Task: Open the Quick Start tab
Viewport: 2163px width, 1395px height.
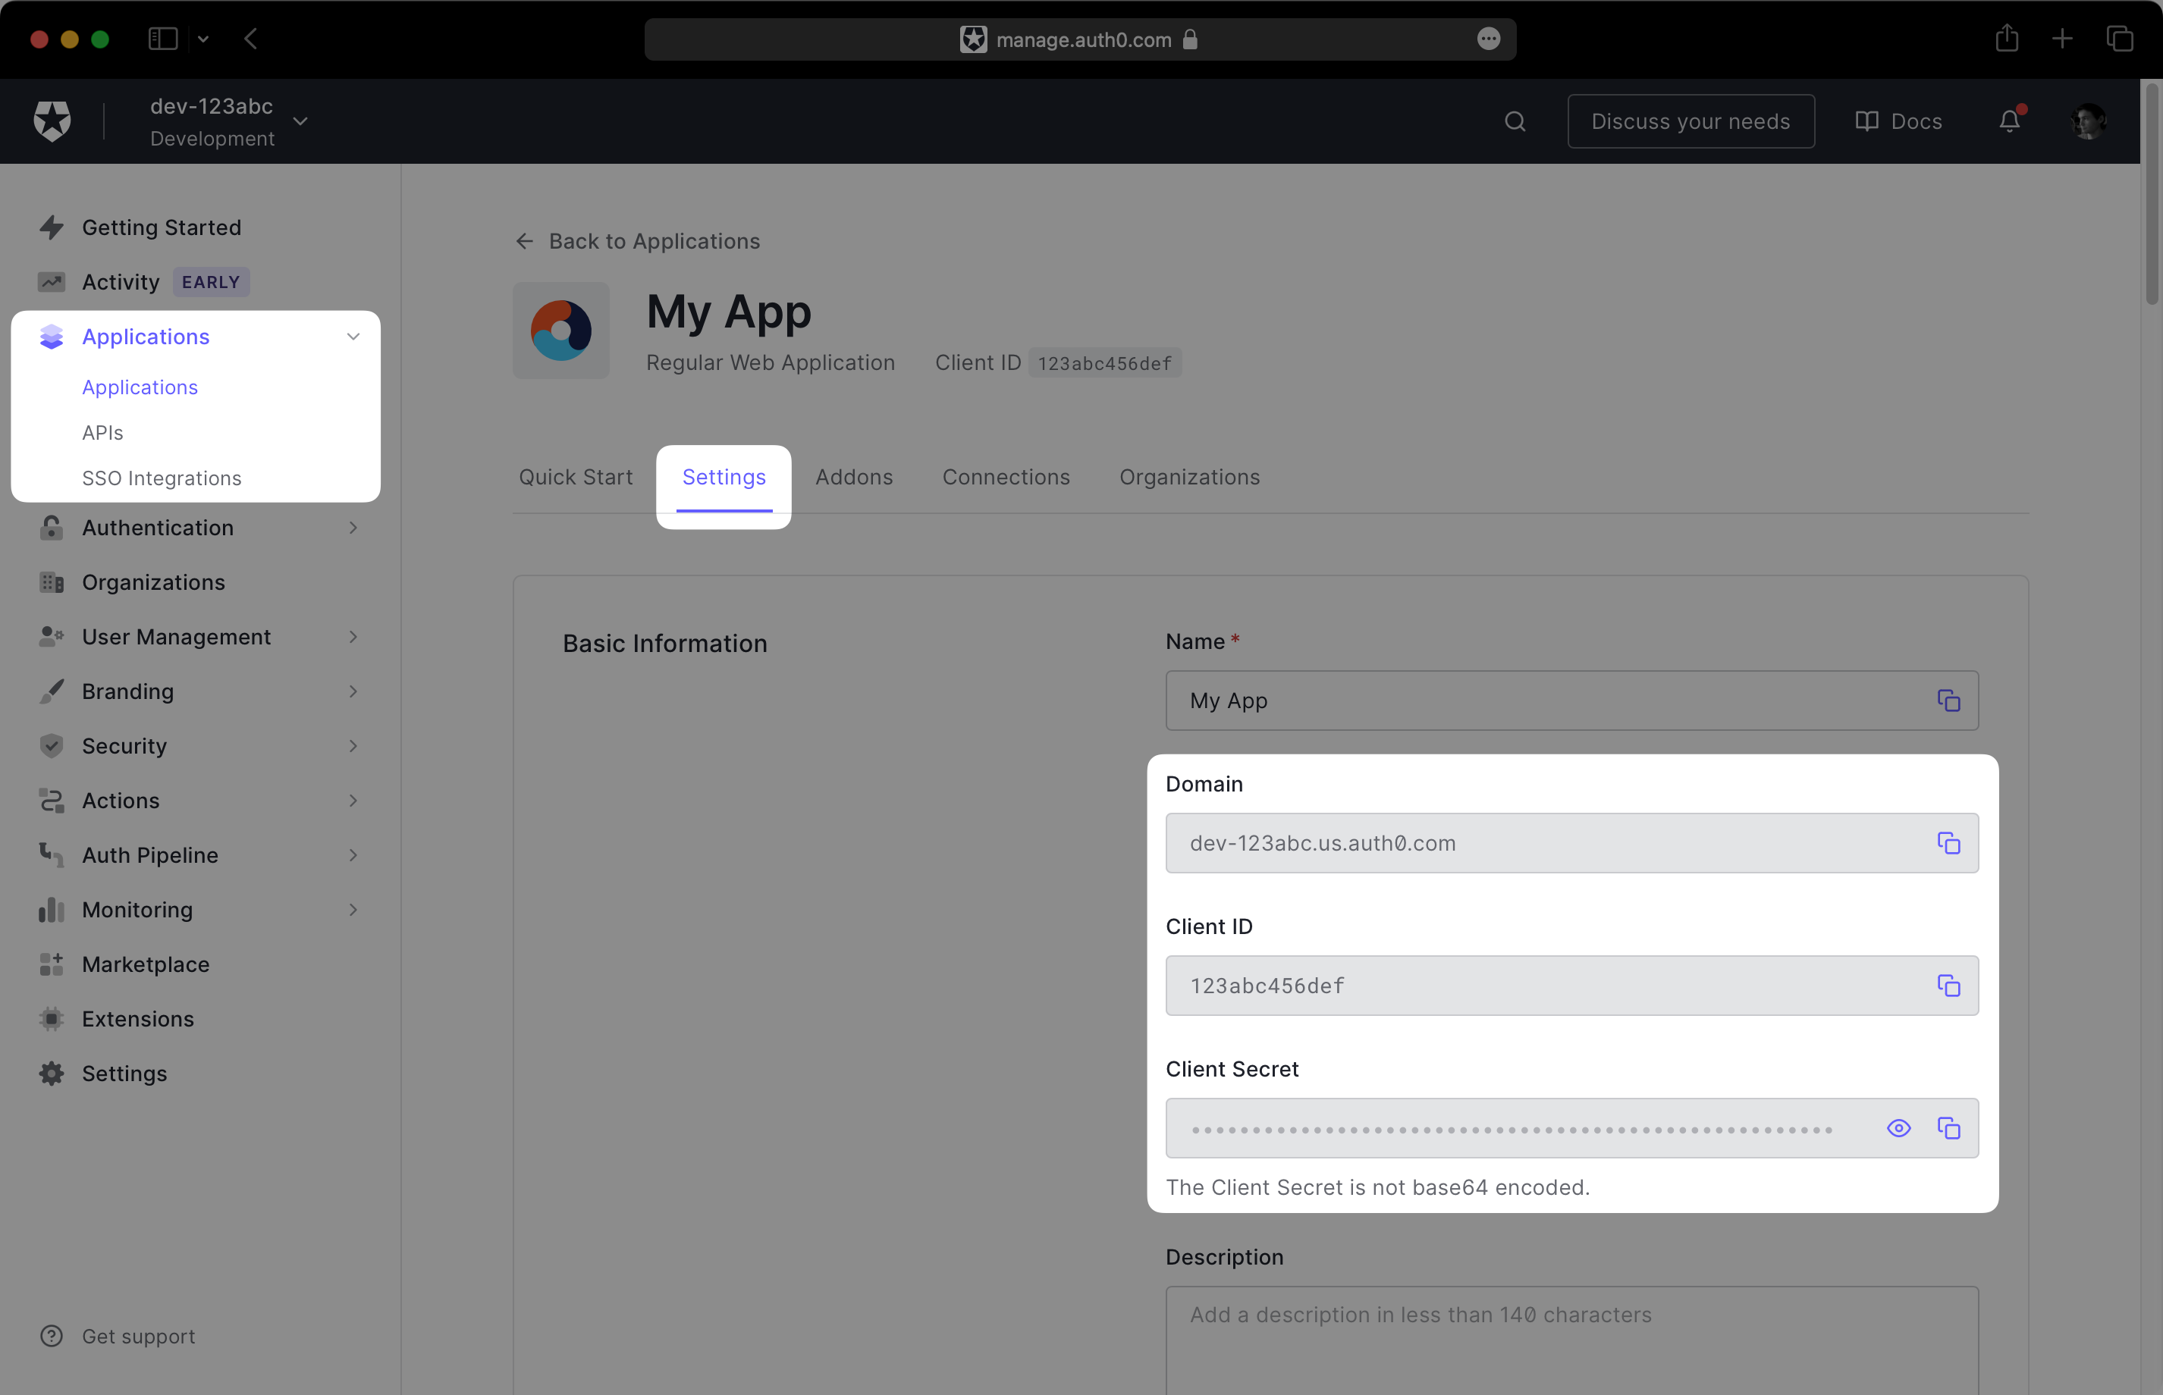Action: [576, 478]
